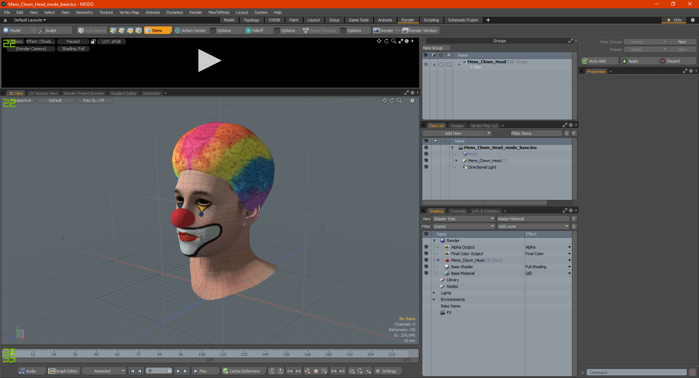This screenshot has width=699, height=378.
Task: Click 3D viewport pan icon
Action: click(x=385, y=101)
